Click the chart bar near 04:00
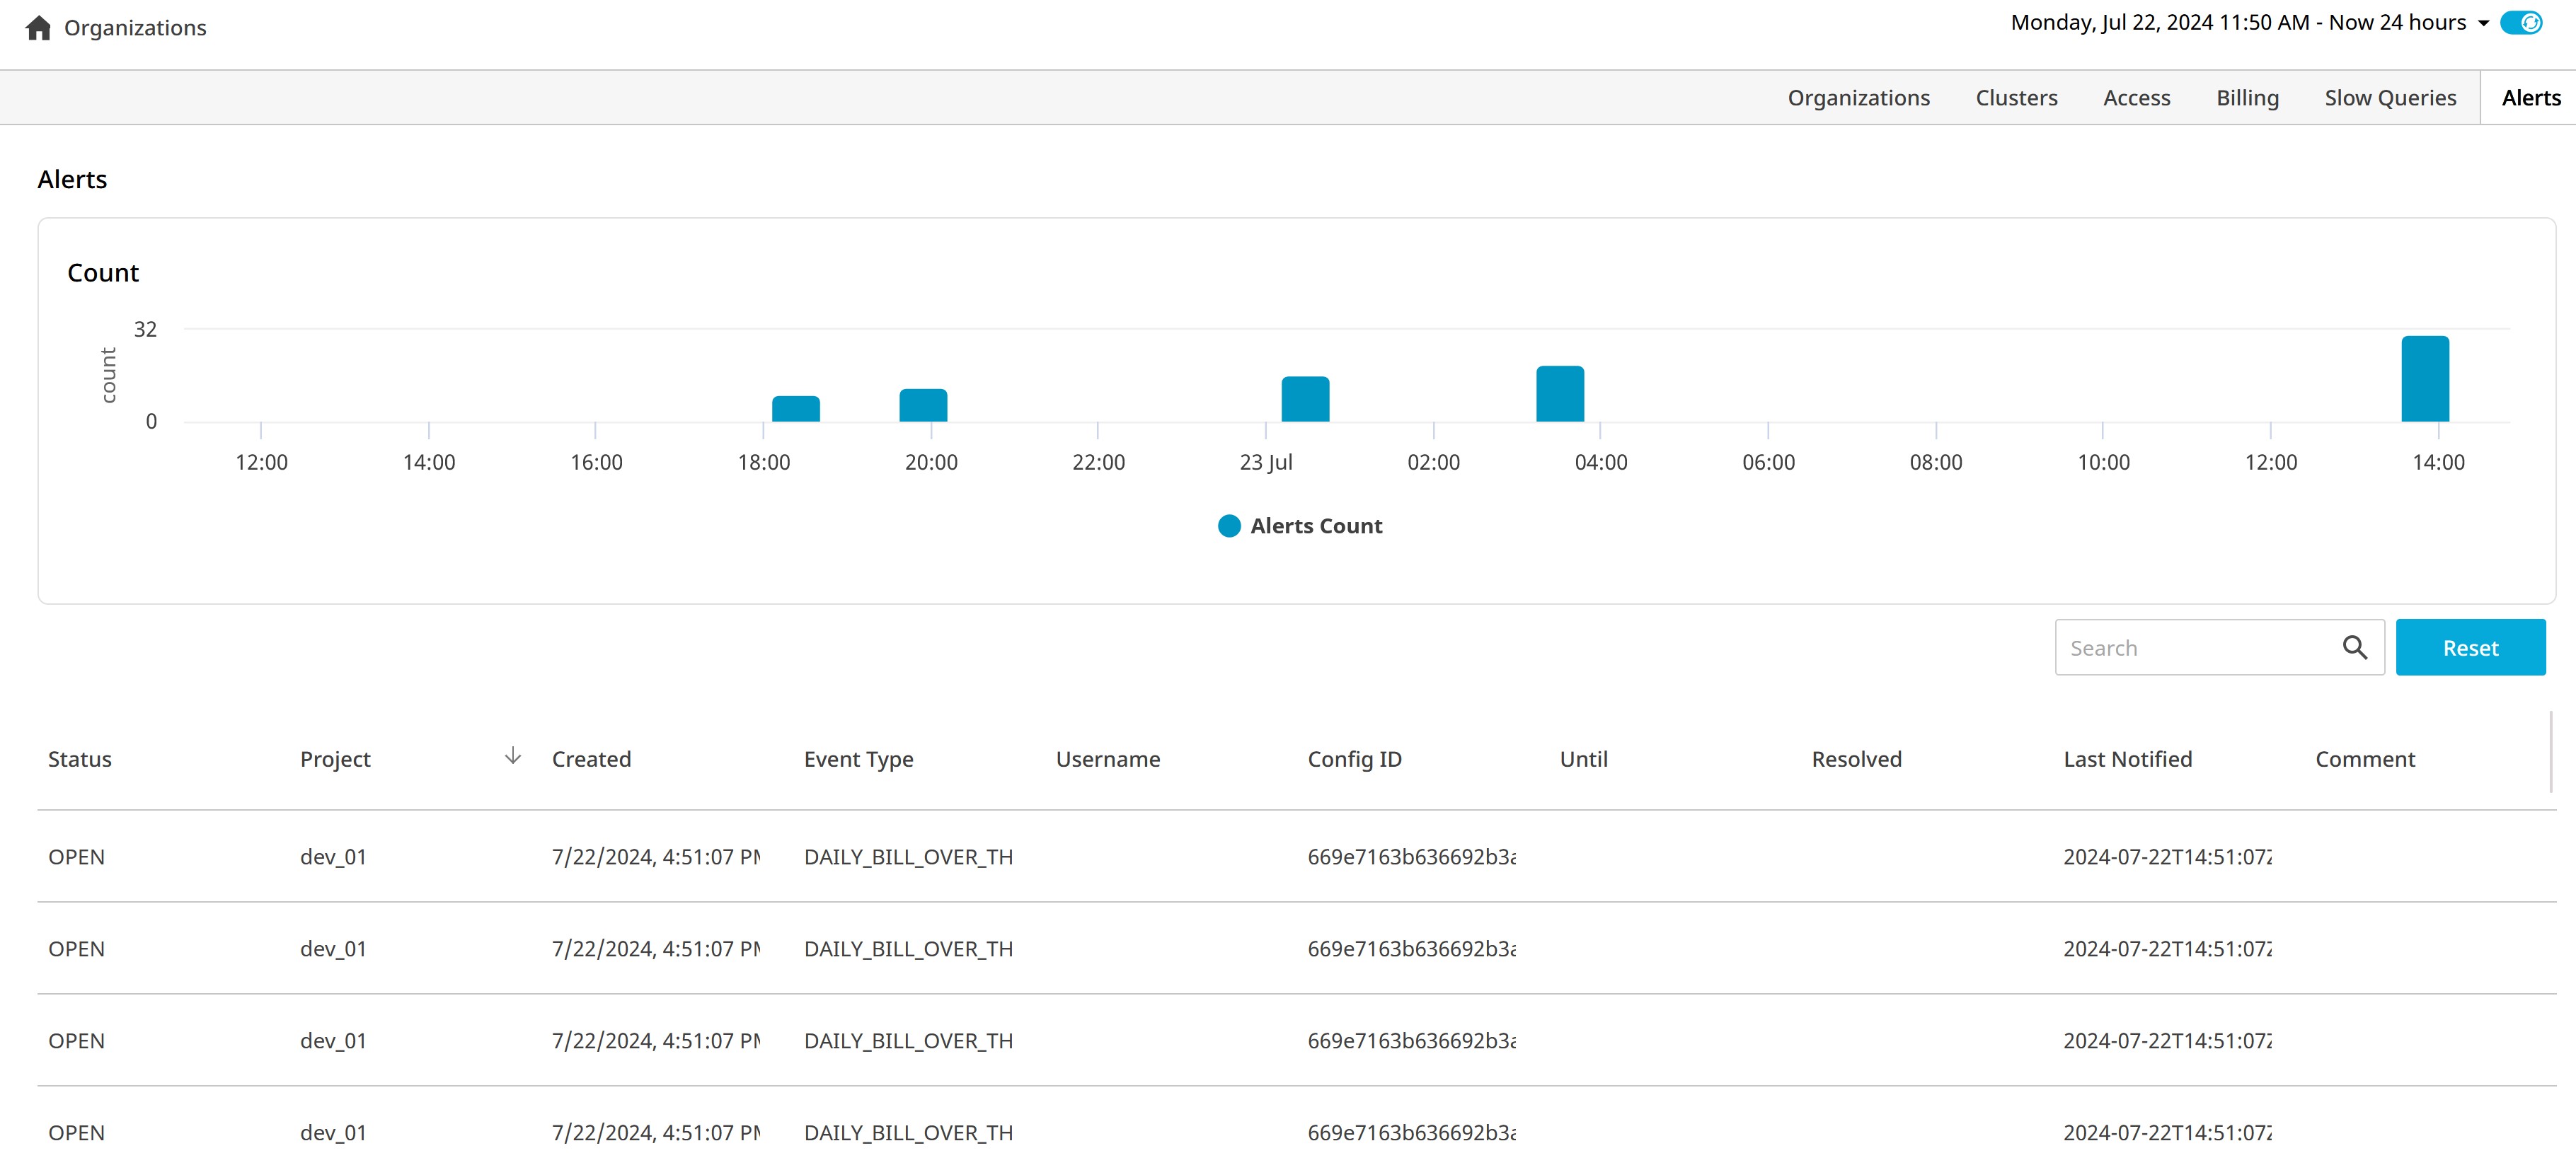2576x1153 pixels. pyautogui.click(x=1560, y=394)
